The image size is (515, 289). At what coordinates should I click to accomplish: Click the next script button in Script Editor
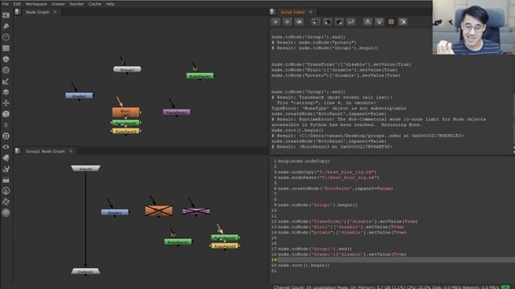pos(287,22)
